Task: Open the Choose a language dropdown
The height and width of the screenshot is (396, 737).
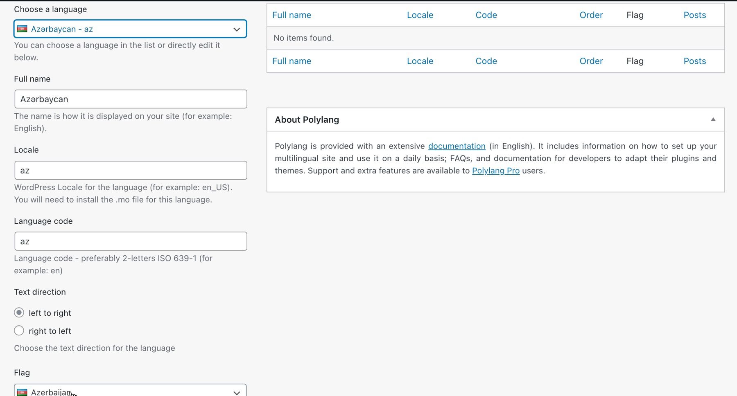Action: 130,29
